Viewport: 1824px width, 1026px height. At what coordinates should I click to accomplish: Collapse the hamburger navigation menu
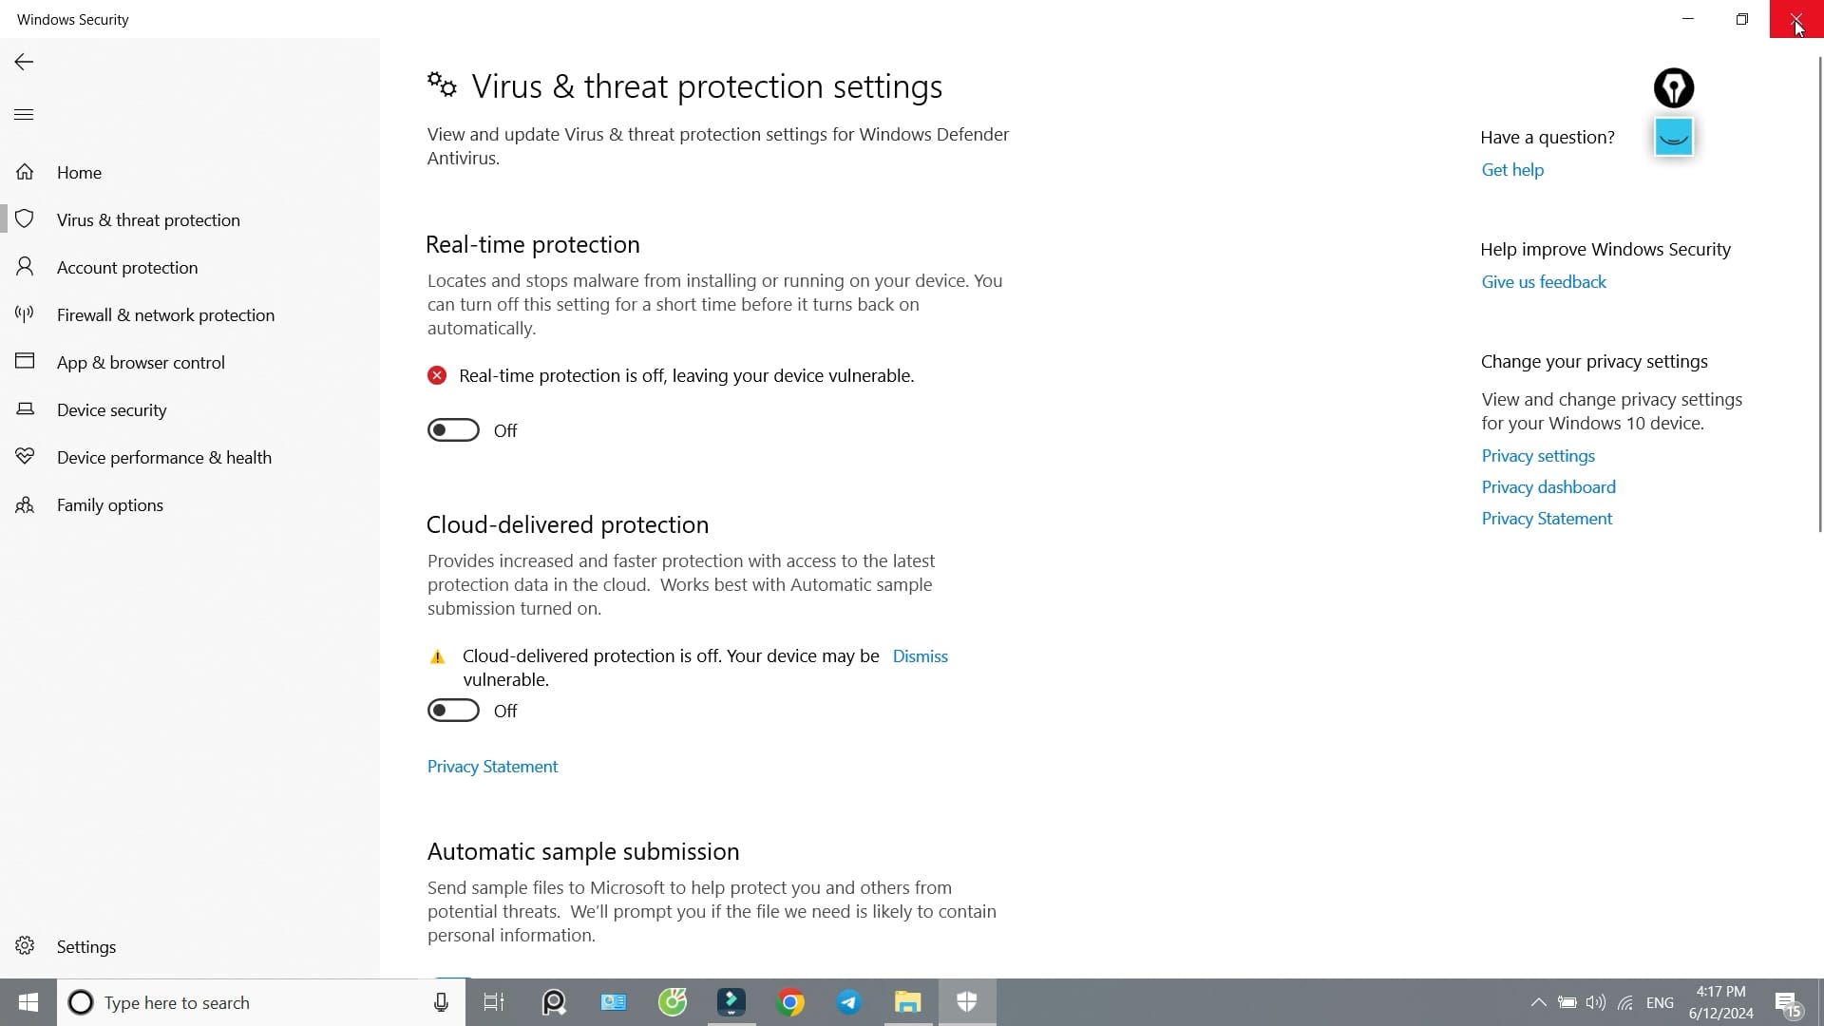tap(24, 114)
